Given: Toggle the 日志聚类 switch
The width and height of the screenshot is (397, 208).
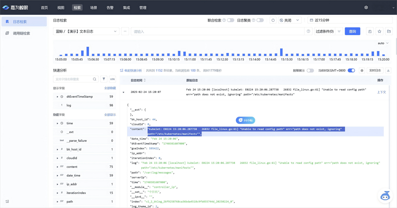Looking at the screenshot, I should click(x=260, y=20).
